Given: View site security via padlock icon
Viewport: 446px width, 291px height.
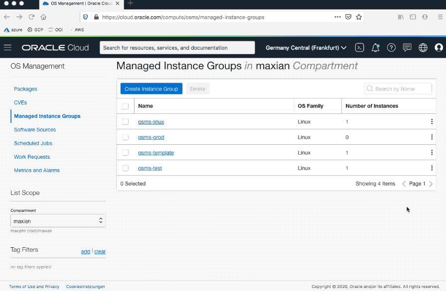Looking at the screenshot, I should point(96,17).
